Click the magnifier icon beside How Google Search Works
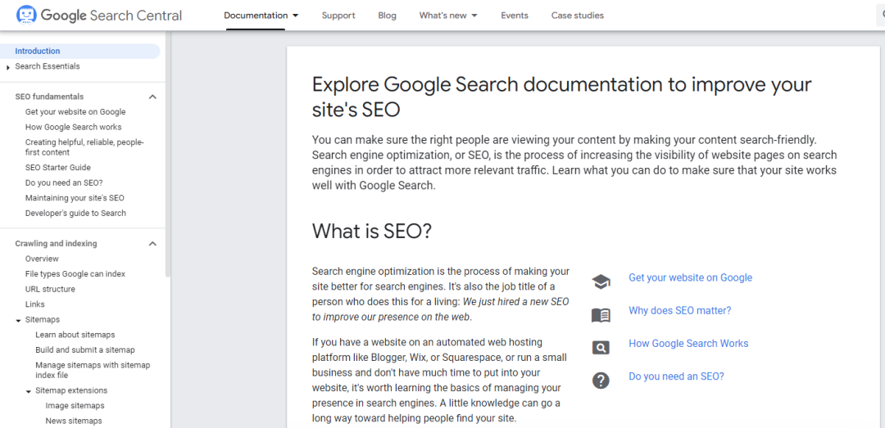The image size is (885, 428). tap(601, 347)
